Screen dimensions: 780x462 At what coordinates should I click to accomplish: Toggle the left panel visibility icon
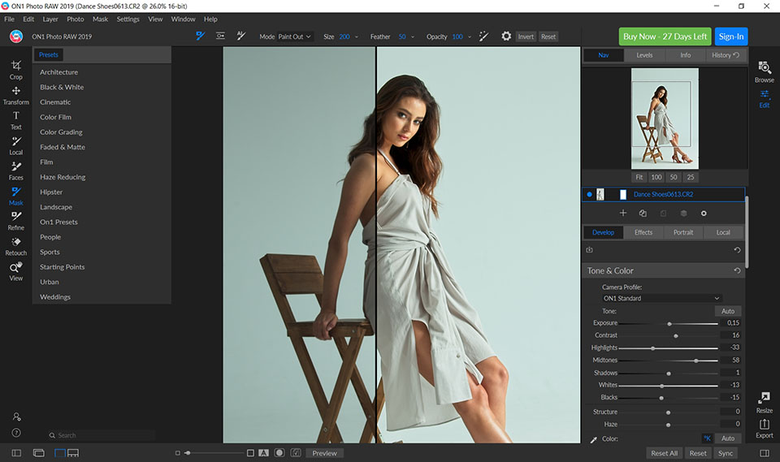click(16, 453)
